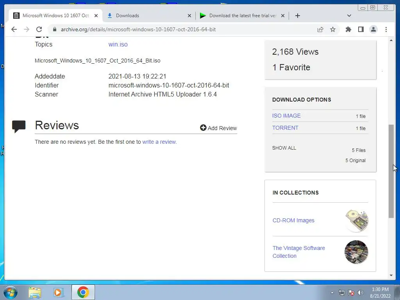Screen dimensions: 400x300
Task: Open the volume speaker icon
Action: [x=361, y=293]
